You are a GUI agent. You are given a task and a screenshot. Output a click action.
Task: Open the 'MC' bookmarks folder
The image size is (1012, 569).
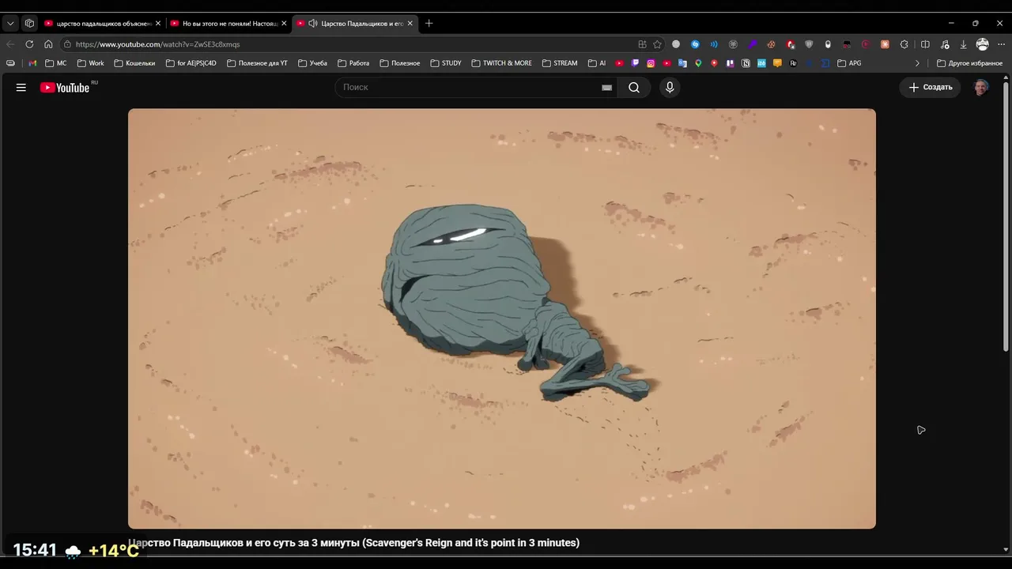click(56, 63)
